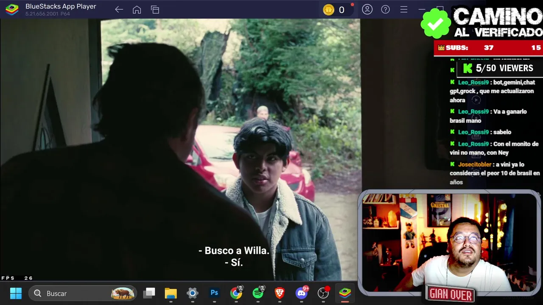Switch to Spotify on the taskbar
This screenshot has height=305, width=543.
tap(258, 293)
